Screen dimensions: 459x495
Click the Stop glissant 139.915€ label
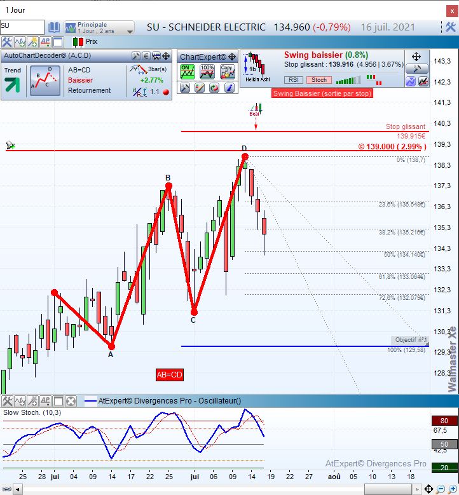point(406,132)
